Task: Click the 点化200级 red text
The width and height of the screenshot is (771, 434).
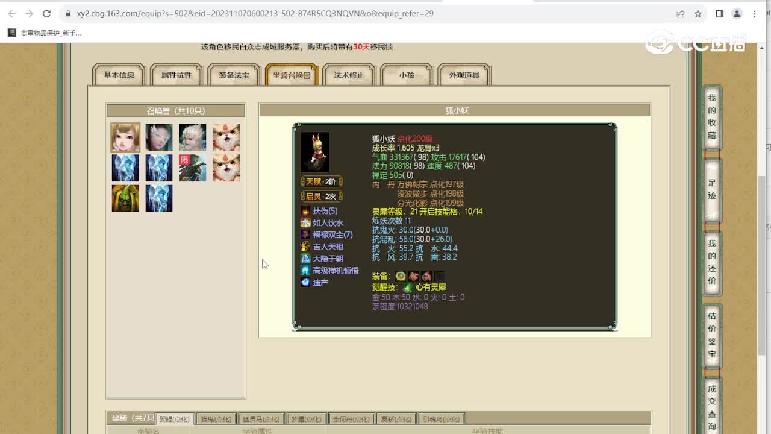Action: pyautogui.click(x=414, y=139)
